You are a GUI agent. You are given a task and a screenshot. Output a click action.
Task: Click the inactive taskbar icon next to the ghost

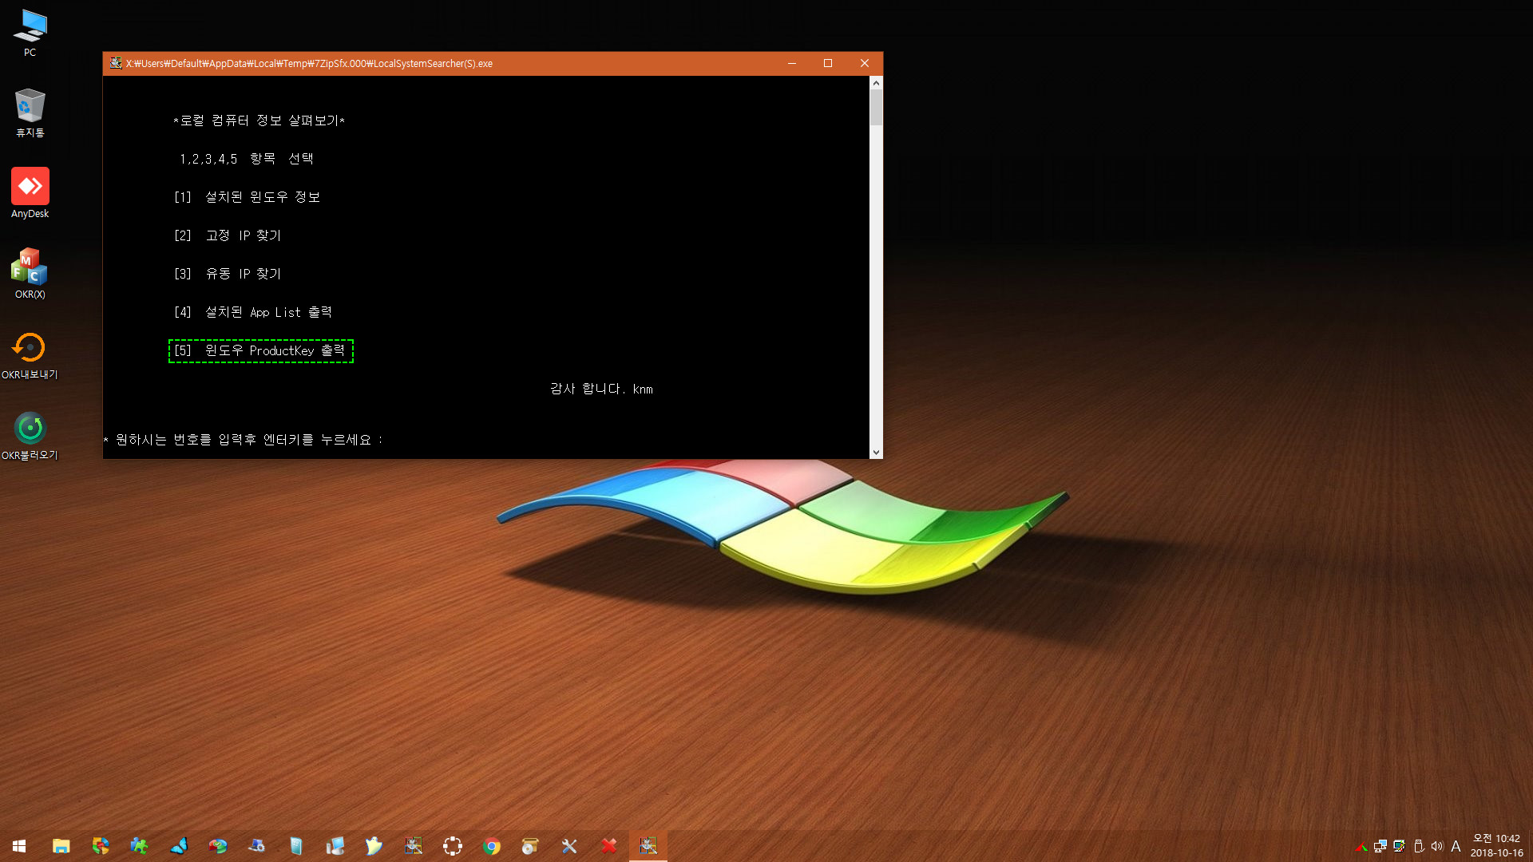click(x=414, y=846)
